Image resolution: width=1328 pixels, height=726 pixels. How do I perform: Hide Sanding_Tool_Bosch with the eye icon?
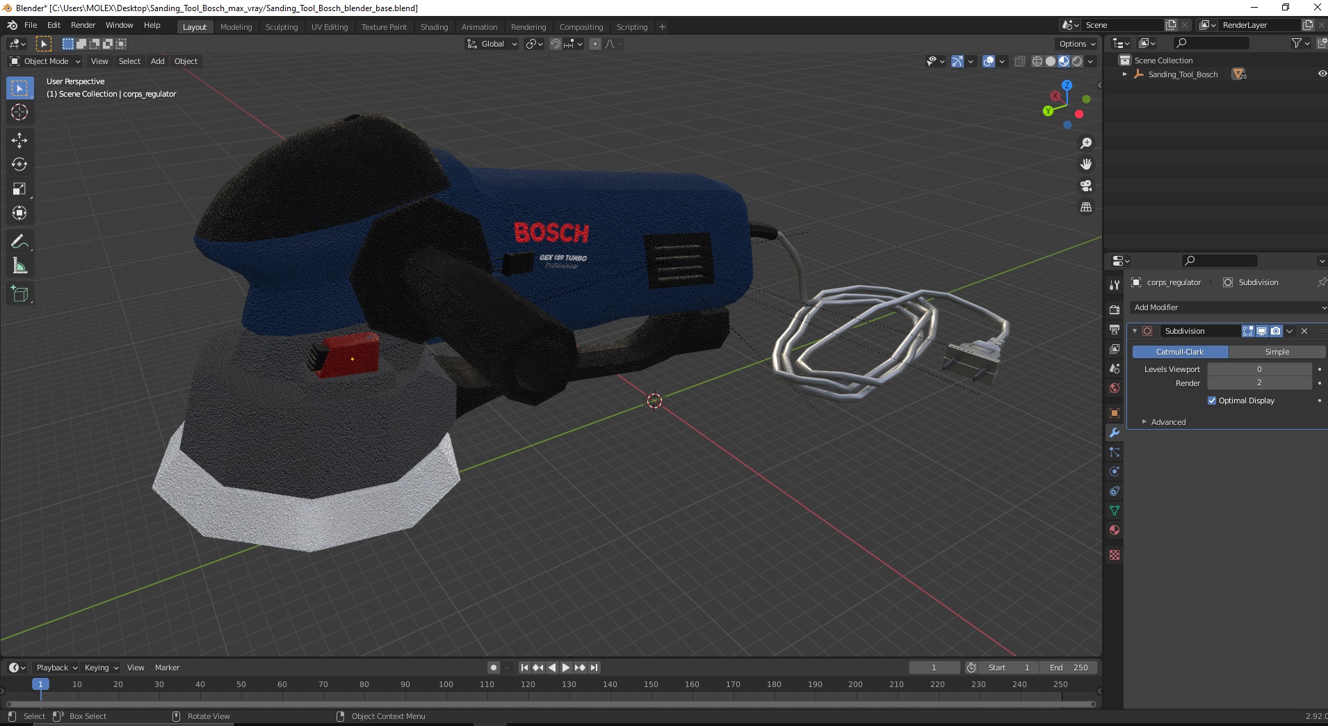[x=1322, y=74]
